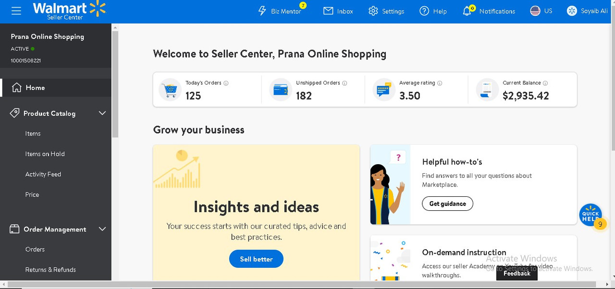Click the Today's Orders cart icon
Screen dimensions: 615x289
pyautogui.click(x=170, y=90)
